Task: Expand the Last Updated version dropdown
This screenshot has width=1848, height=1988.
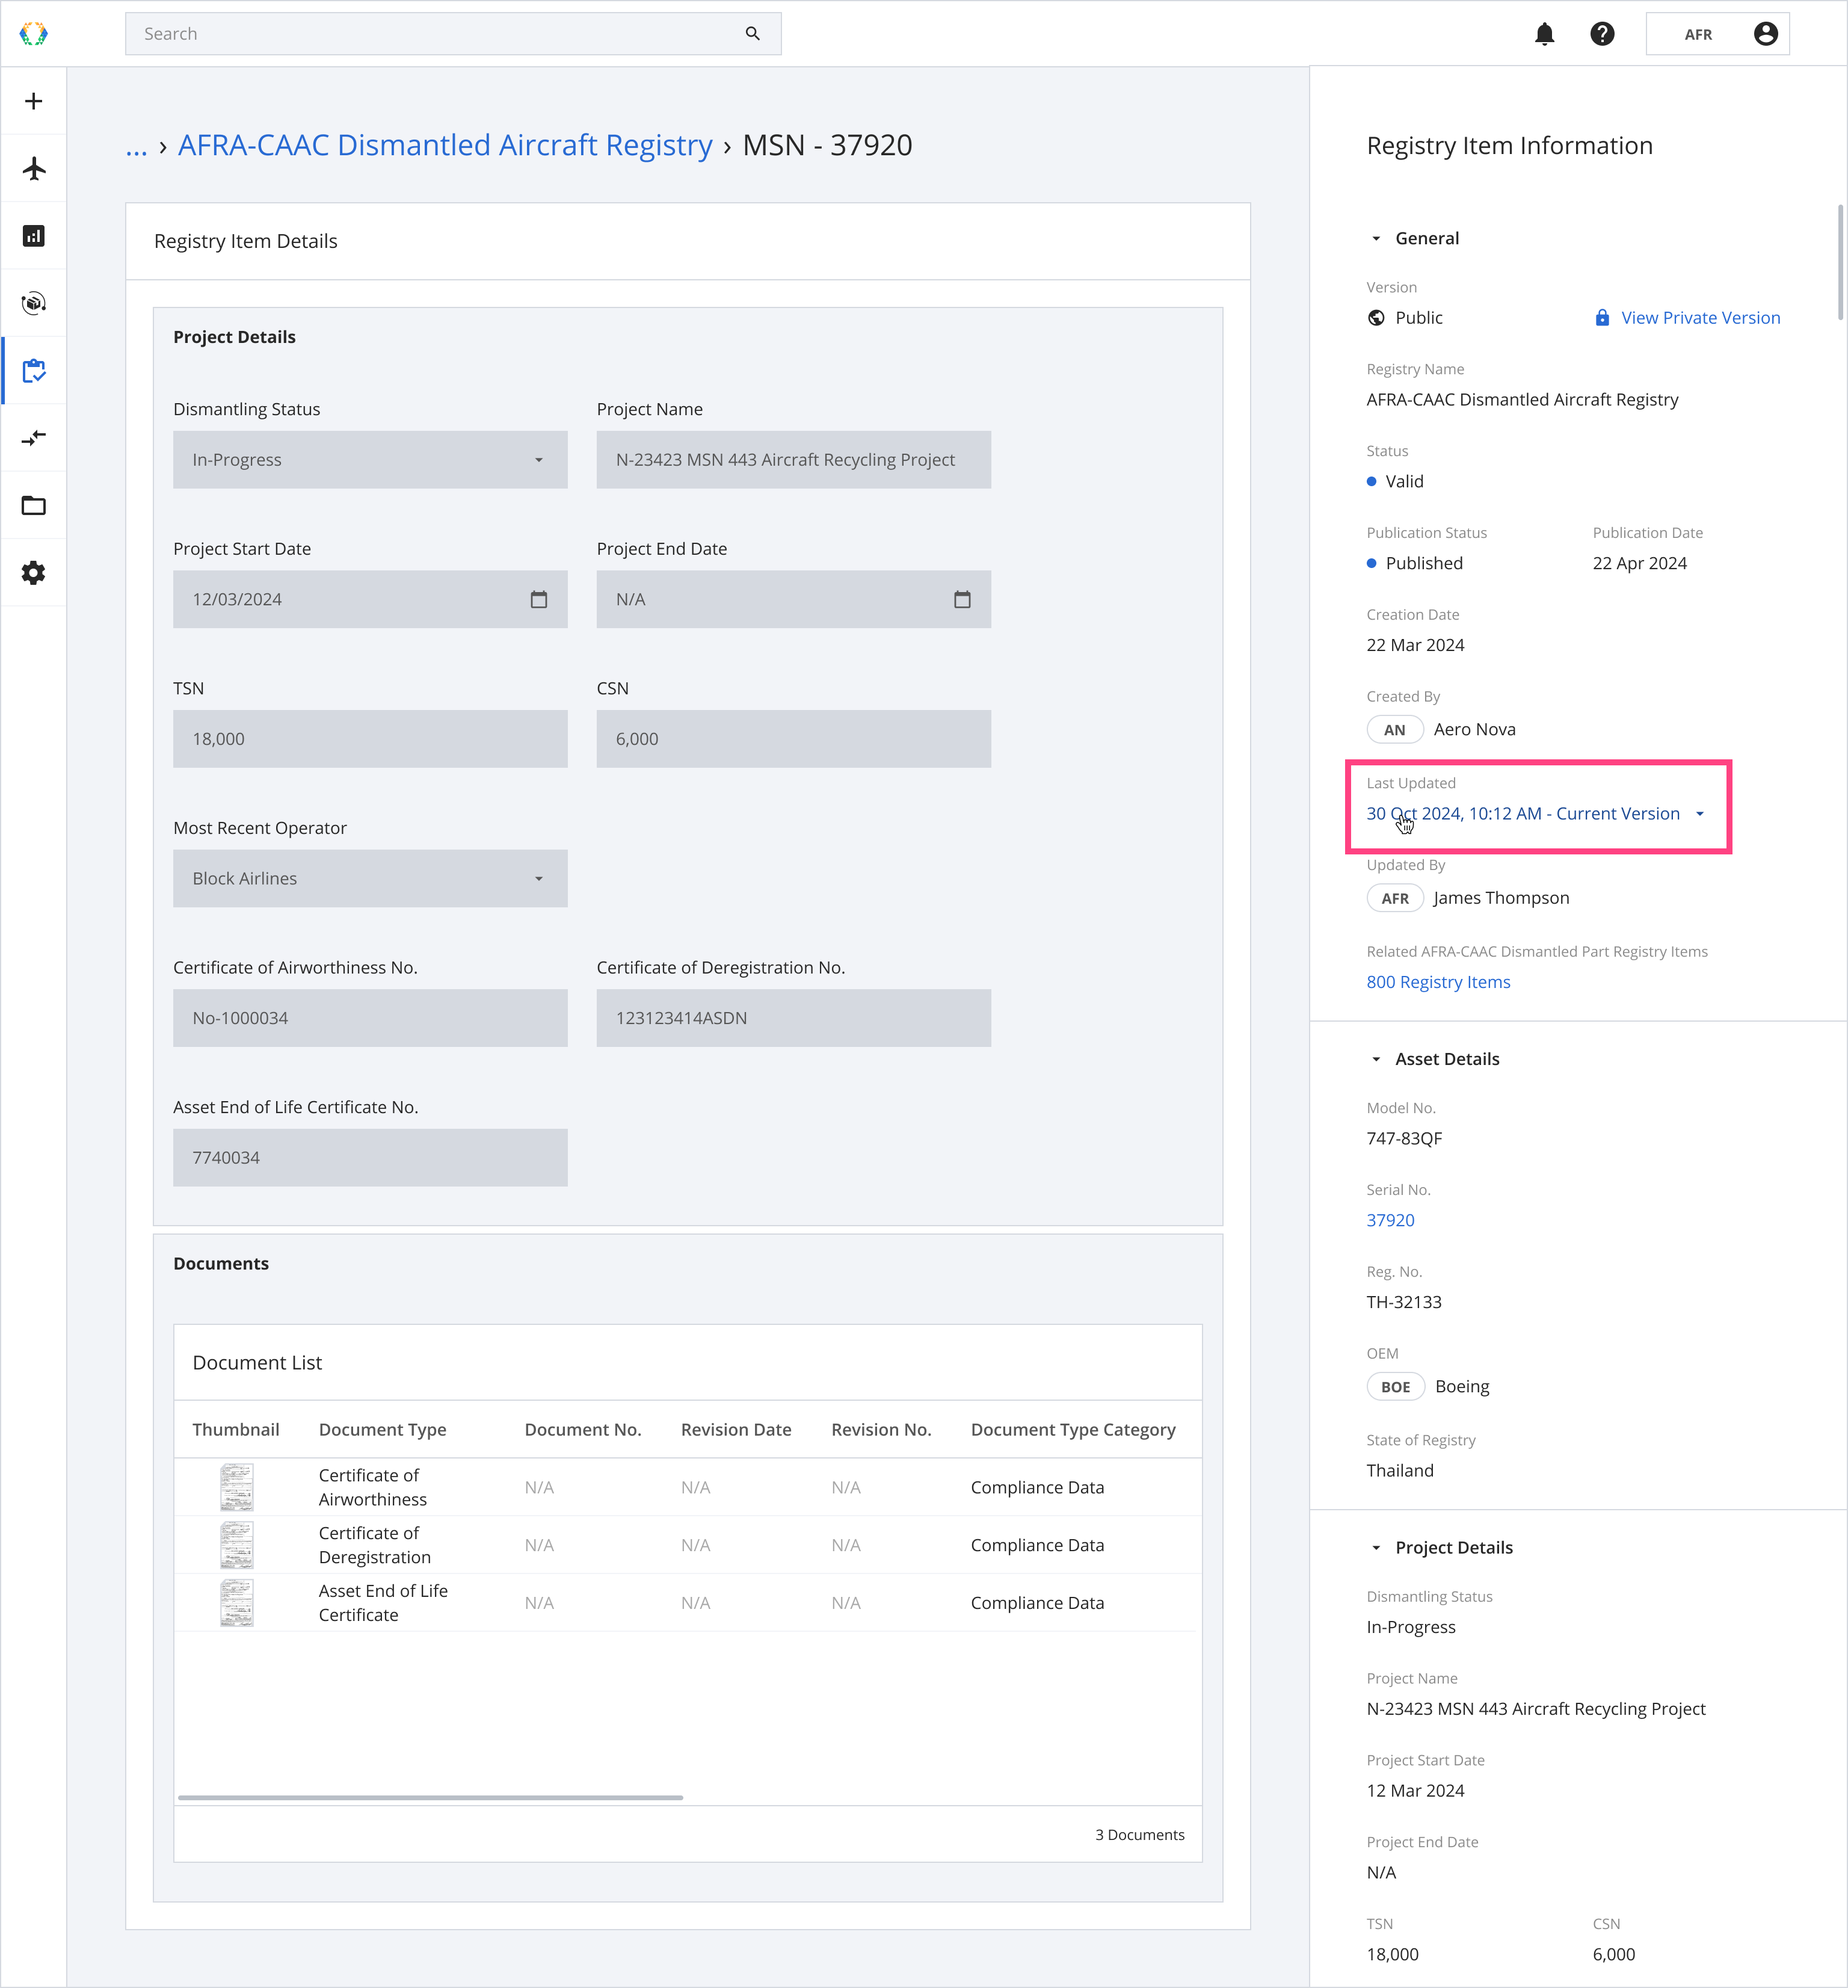Action: (x=1698, y=814)
